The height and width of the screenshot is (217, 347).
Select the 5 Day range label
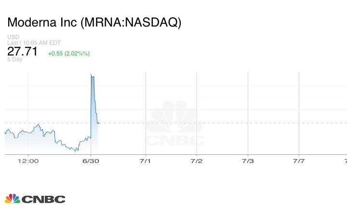tap(14, 59)
